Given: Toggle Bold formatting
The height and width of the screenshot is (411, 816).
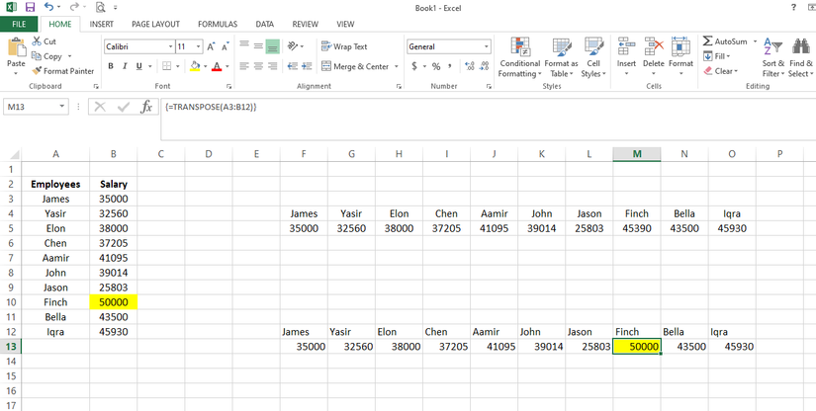Looking at the screenshot, I should (111, 66).
